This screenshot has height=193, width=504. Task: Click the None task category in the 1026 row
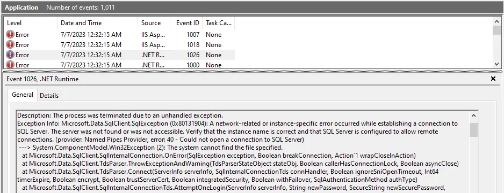click(x=213, y=55)
